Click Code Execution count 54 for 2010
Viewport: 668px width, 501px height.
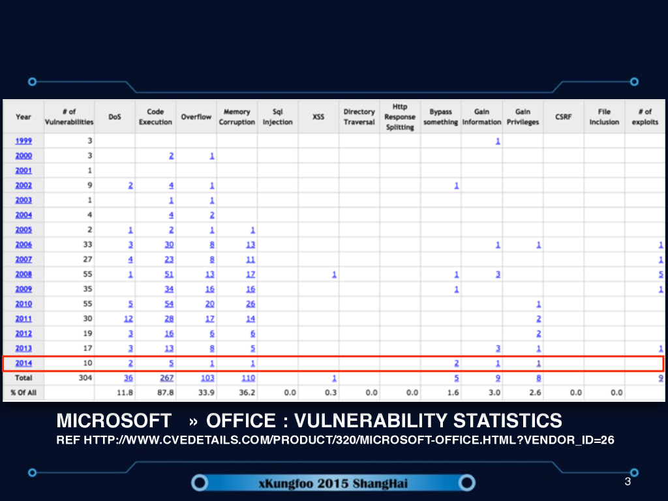169,304
